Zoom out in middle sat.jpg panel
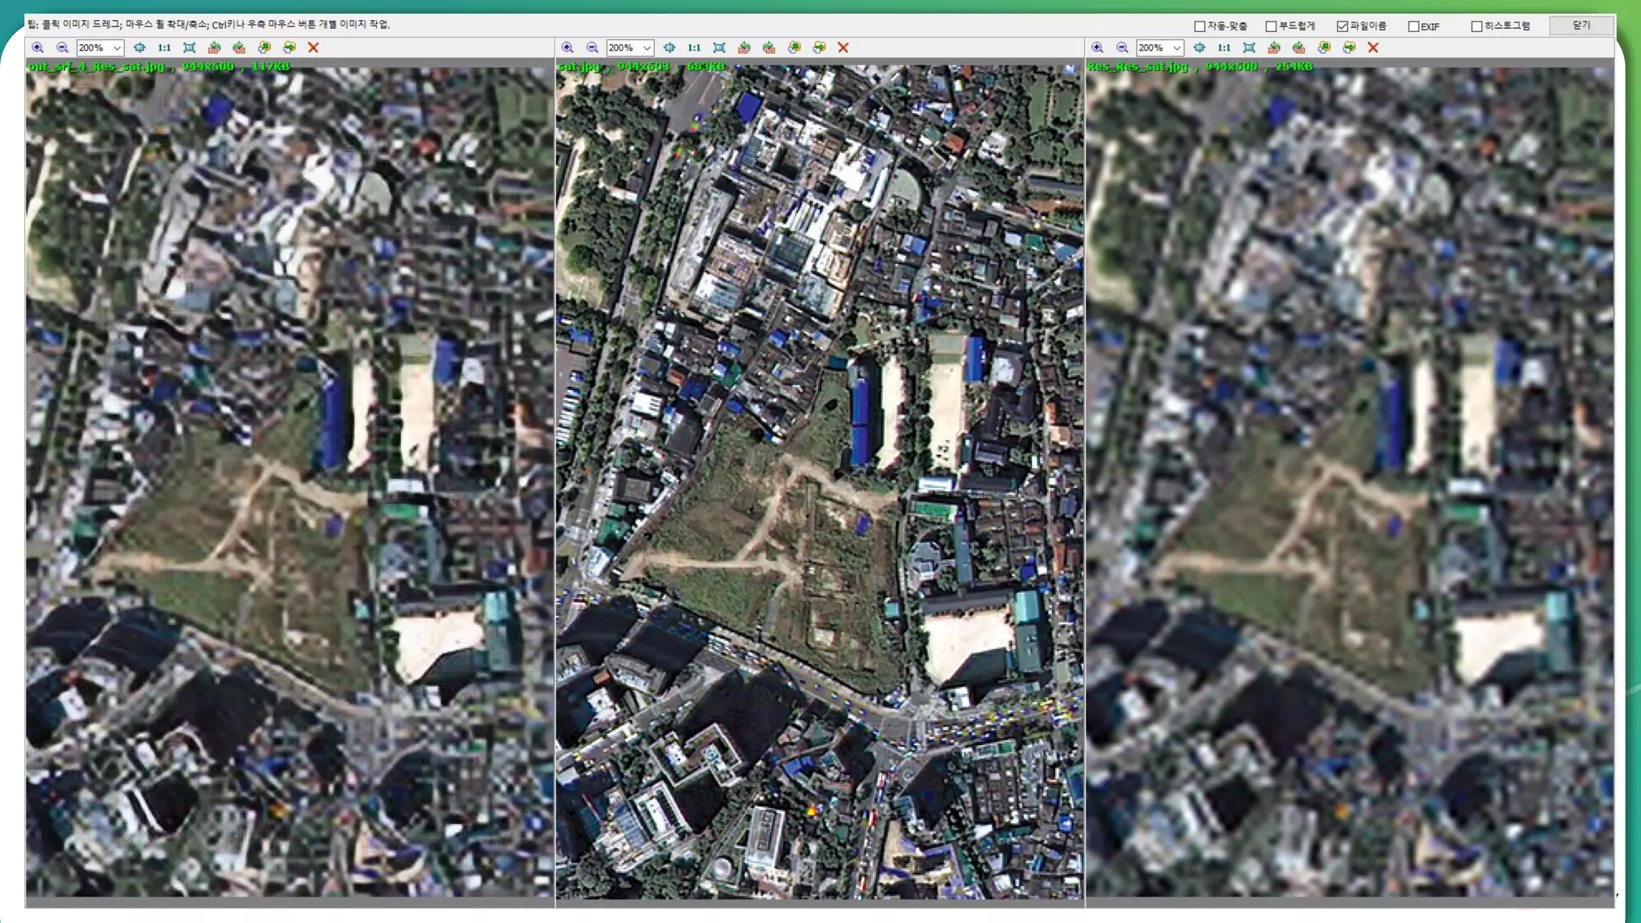 tap(592, 48)
